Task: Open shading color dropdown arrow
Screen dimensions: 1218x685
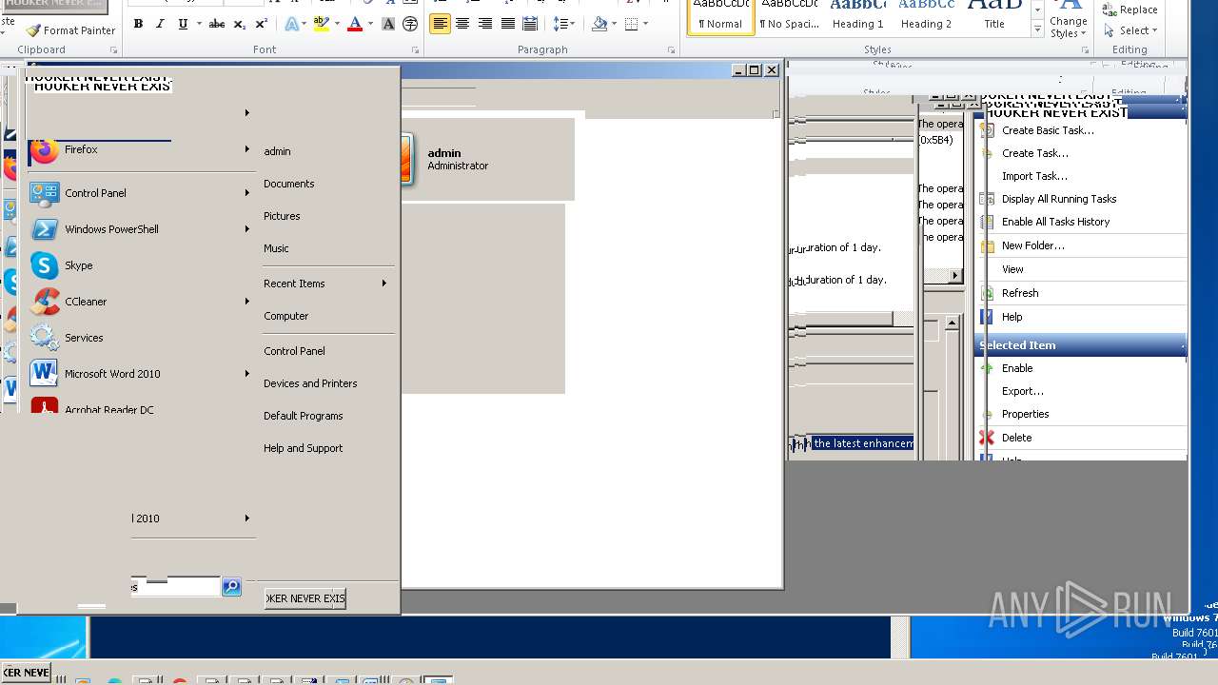Action: click(x=613, y=24)
